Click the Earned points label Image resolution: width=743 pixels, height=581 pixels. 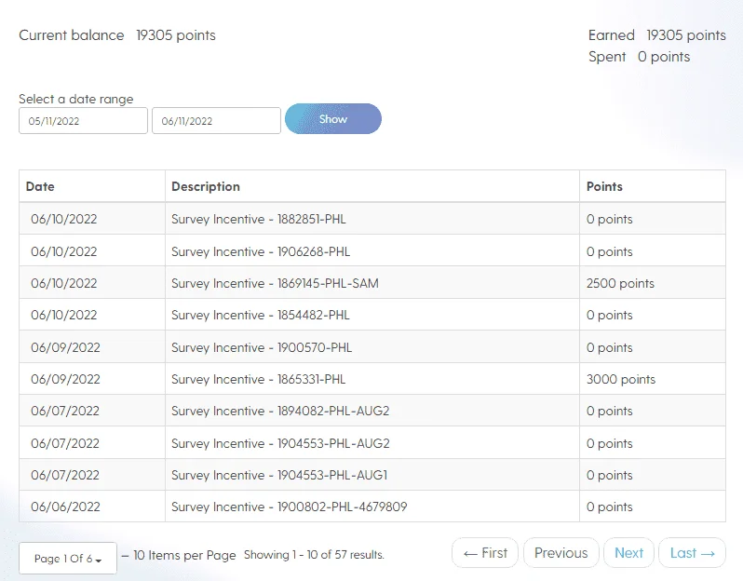pos(612,35)
